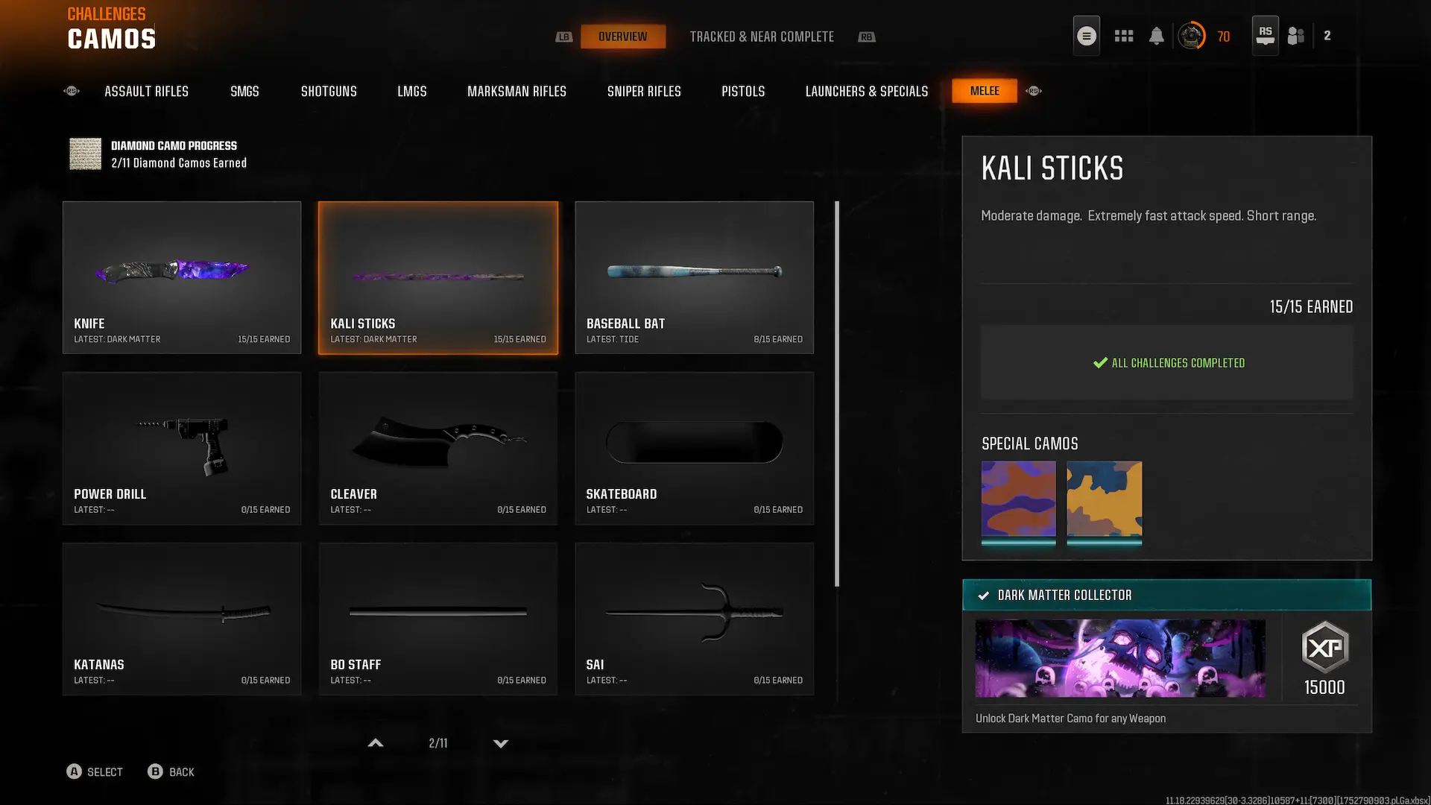Screen dimensions: 1431x805
Task: Select the Baseball Bat weapon tile
Action: click(694, 277)
